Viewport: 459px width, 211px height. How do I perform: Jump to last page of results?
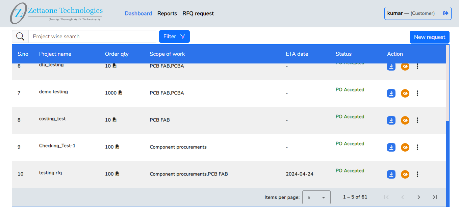click(x=435, y=197)
